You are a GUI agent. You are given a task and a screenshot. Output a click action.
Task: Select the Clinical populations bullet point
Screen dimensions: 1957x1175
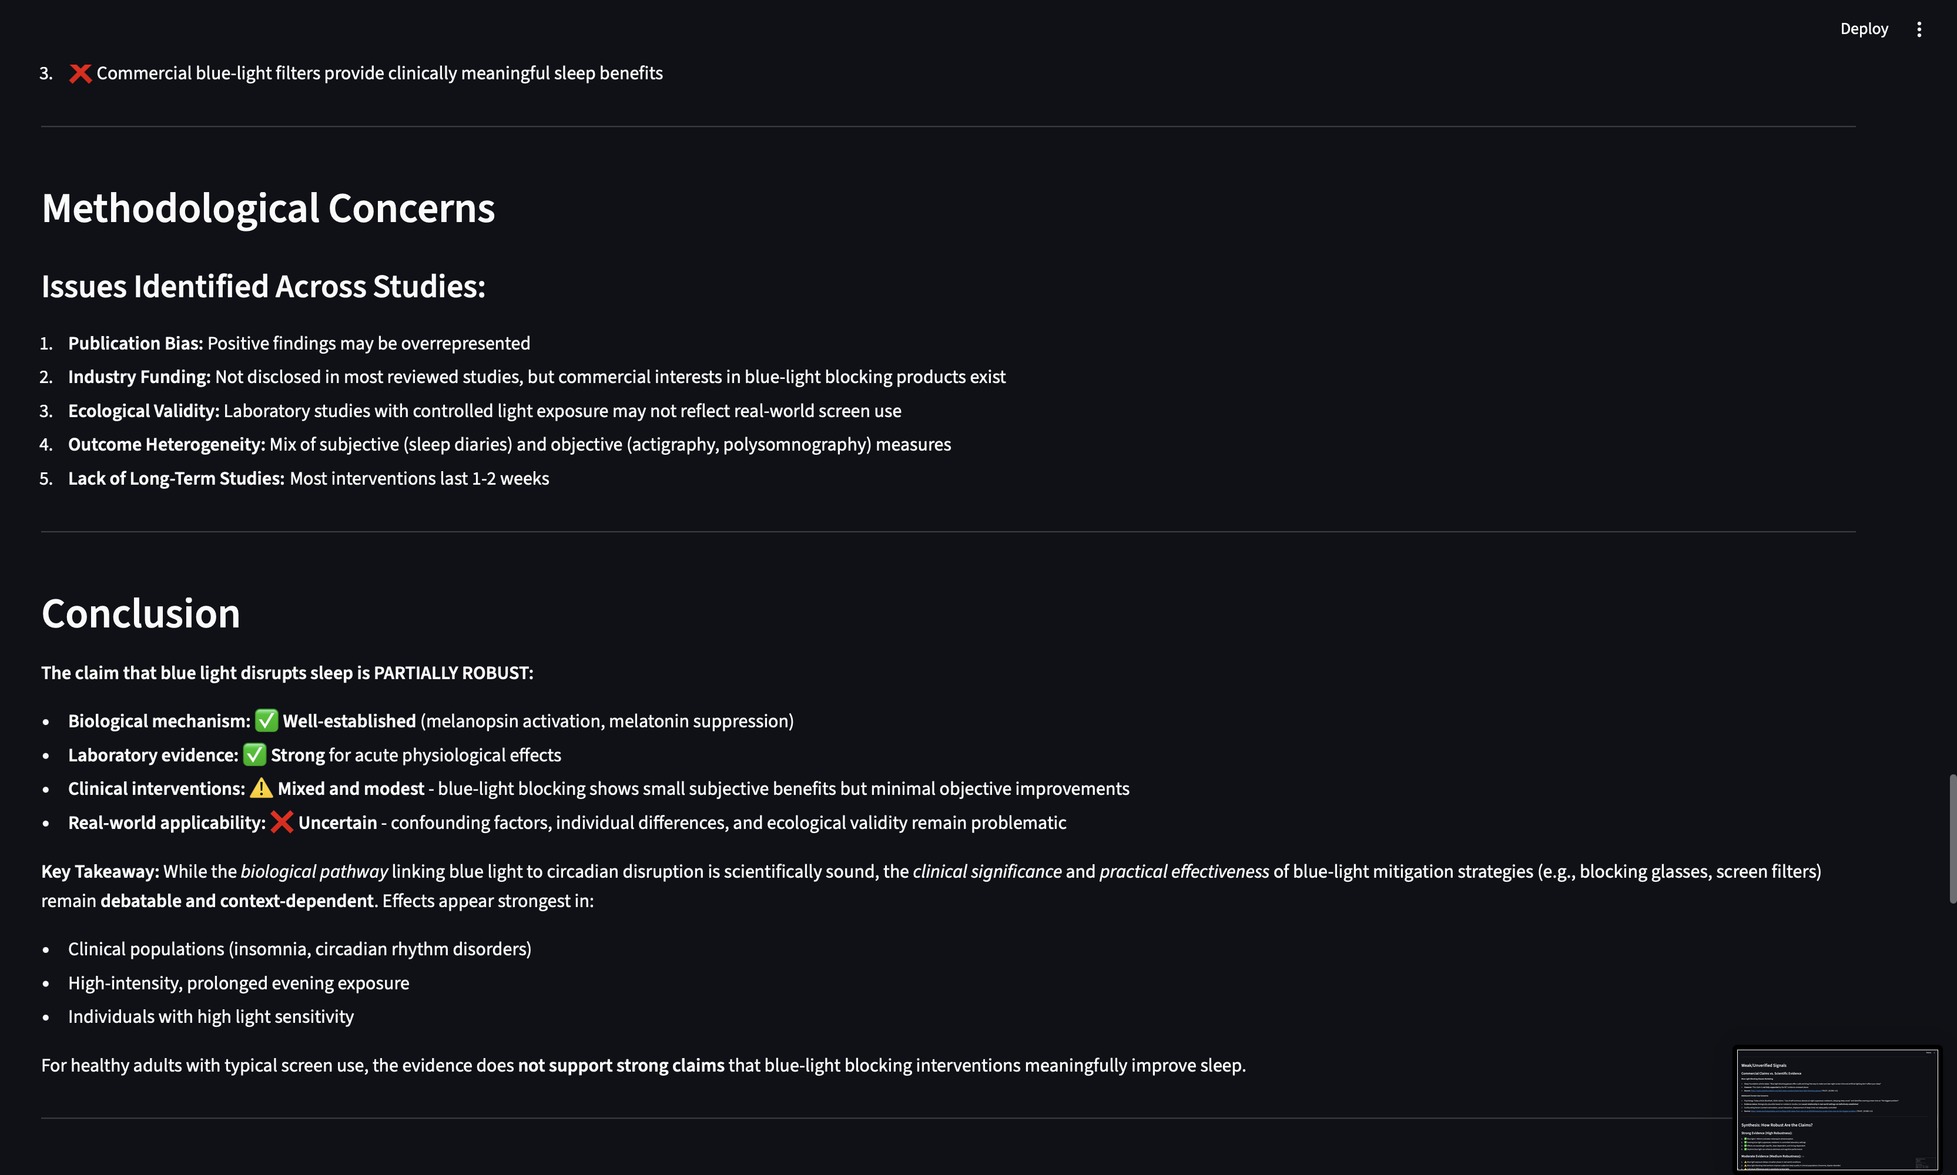point(299,949)
